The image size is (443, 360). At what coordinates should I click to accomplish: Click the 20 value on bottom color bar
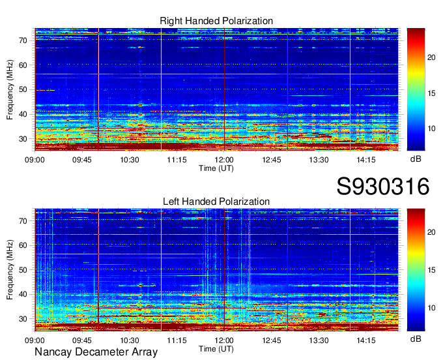point(431,232)
